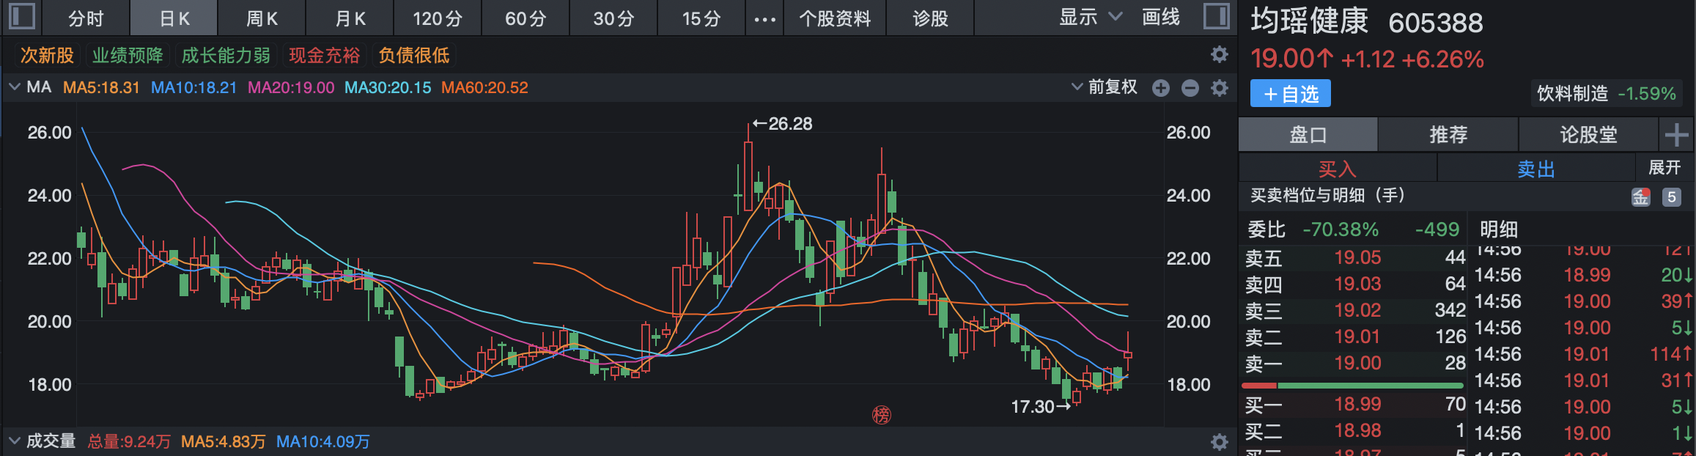
Task: Click the right panel toggle icon
Action: coord(1216,17)
